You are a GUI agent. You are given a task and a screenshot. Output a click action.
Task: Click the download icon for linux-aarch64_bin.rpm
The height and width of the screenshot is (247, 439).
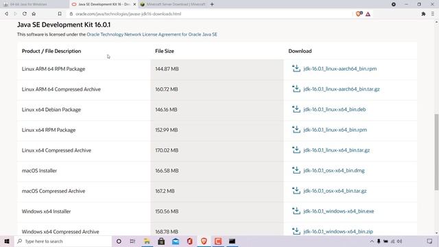296,69
